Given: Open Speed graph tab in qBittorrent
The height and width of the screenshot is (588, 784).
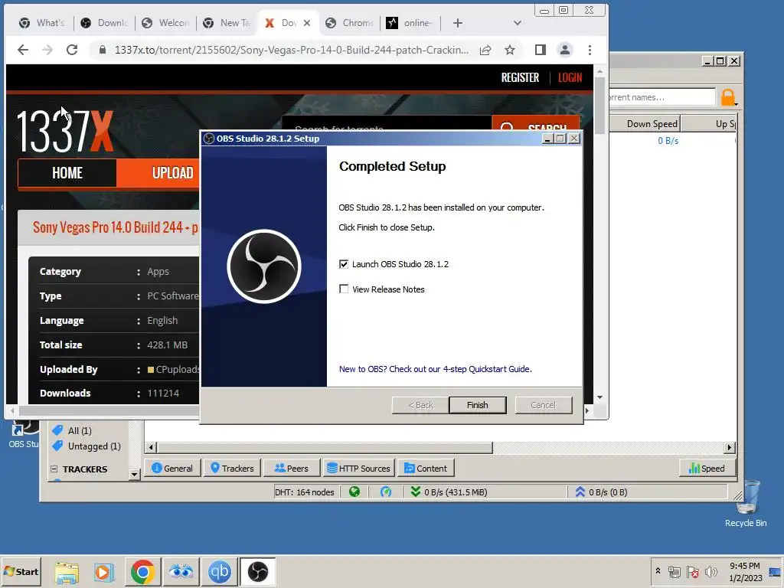Looking at the screenshot, I should pyautogui.click(x=707, y=469).
